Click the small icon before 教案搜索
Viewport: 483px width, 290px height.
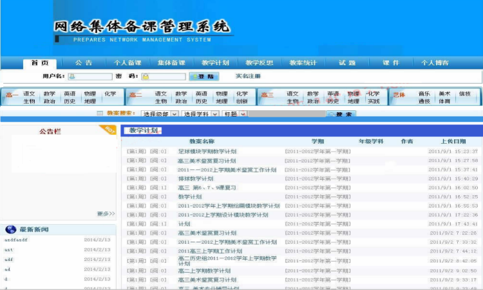100,113
